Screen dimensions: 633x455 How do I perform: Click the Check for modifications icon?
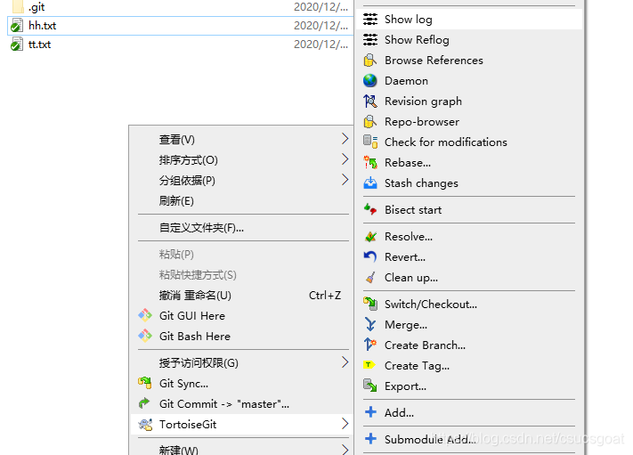click(370, 142)
